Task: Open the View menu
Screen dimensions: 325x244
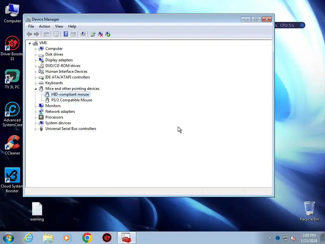Action: click(x=59, y=26)
